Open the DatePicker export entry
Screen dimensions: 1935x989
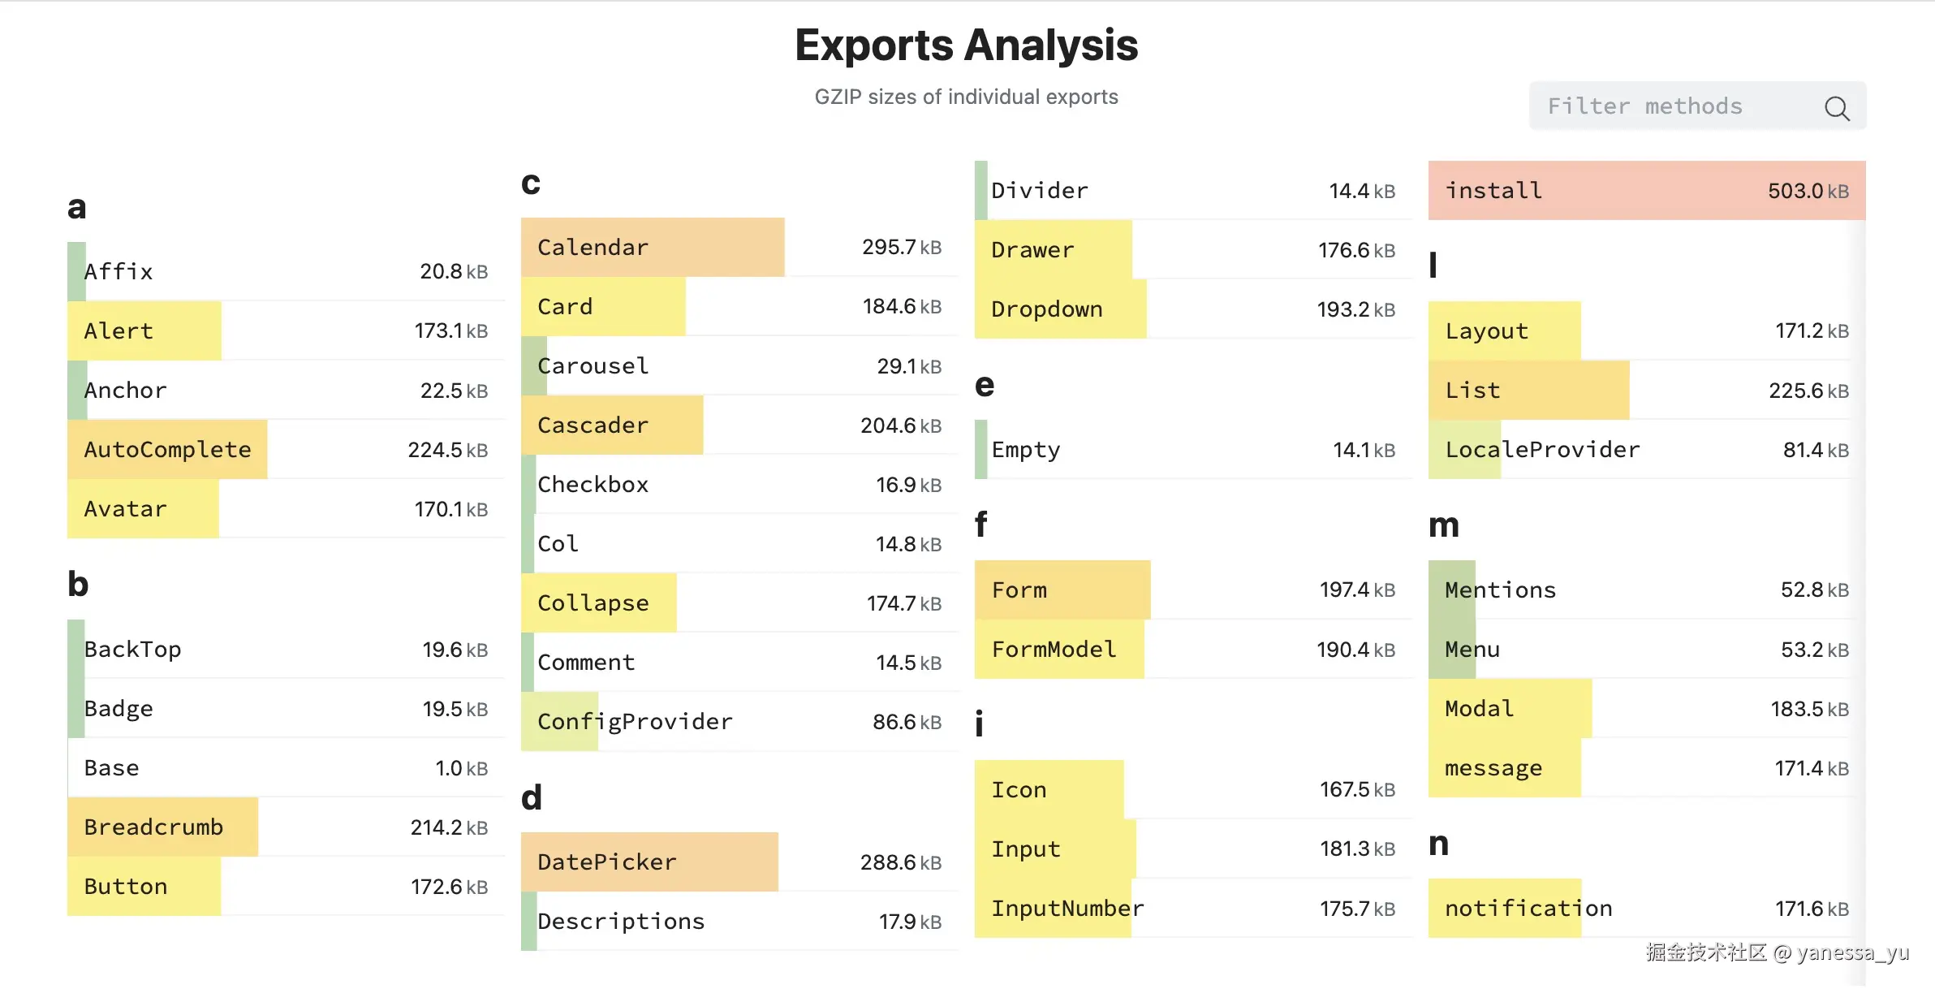(x=649, y=862)
